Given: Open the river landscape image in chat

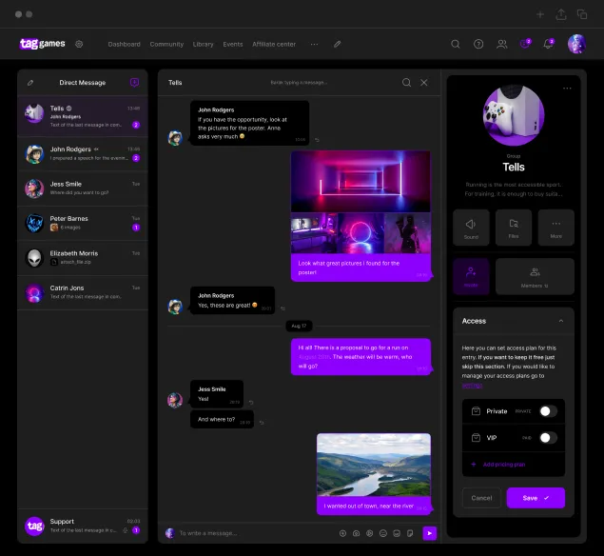Looking at the screenshot, I should pyautogui.click(x=373, y=467).
